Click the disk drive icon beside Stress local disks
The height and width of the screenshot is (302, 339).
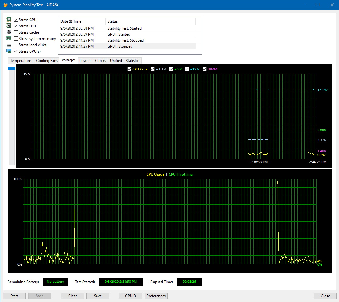click(x=9, y=45)
